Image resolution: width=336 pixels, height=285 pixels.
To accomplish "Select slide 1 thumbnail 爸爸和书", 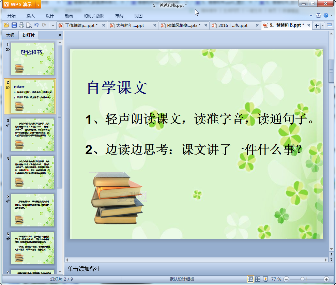I will (x=33, y=59).
